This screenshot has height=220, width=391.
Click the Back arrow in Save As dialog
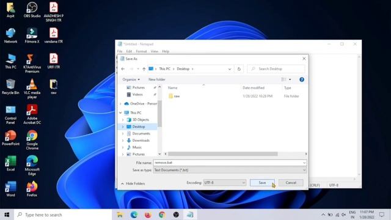point(123,69)
